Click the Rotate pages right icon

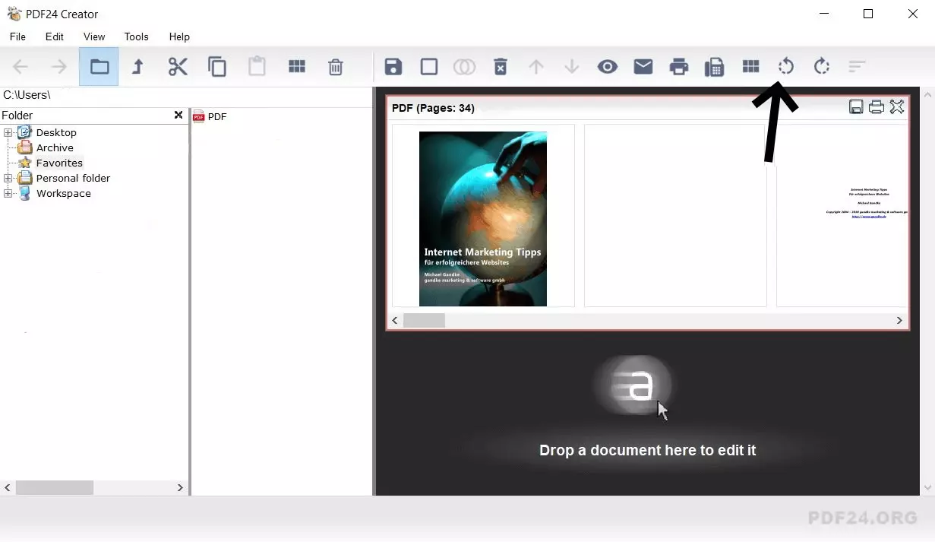point(821,67)
